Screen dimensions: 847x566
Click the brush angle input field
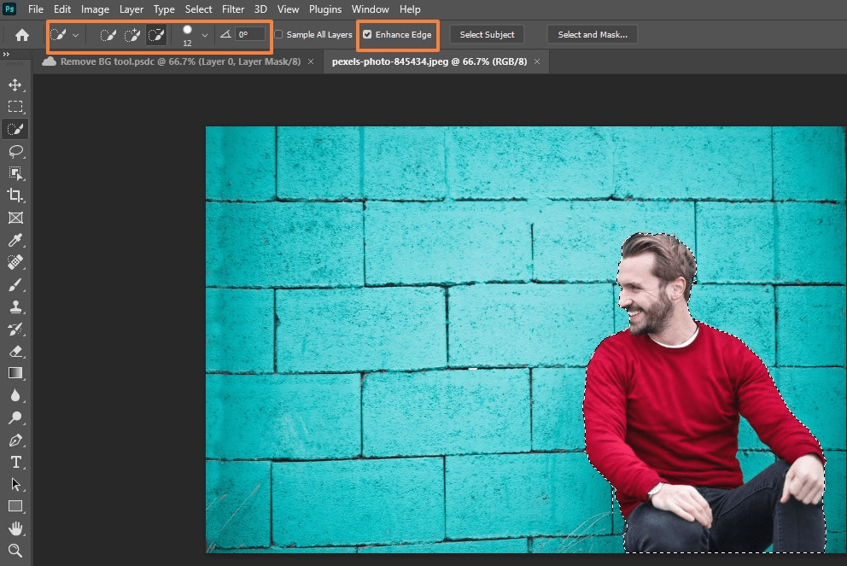250,34
